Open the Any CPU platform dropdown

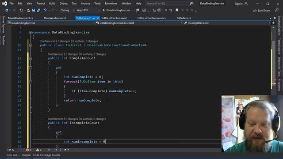coord(88,10)
